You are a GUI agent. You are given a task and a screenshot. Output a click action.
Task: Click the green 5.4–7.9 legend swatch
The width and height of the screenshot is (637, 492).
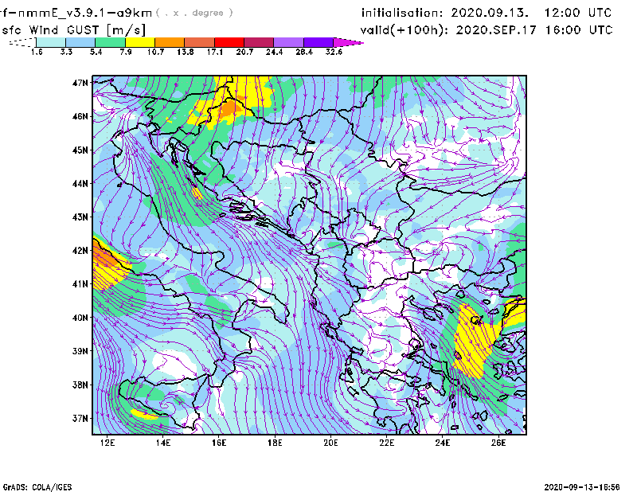tap(111, 42)
